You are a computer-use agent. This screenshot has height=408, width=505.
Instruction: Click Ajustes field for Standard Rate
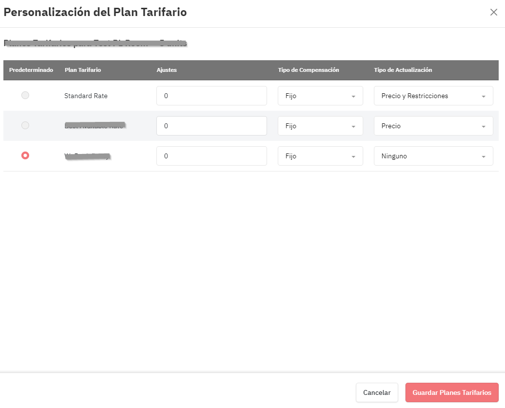[x=212, y=96]
